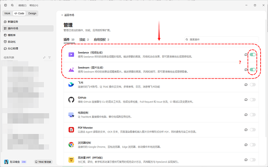Click the GitHub plugin icon

coord(71,100)
